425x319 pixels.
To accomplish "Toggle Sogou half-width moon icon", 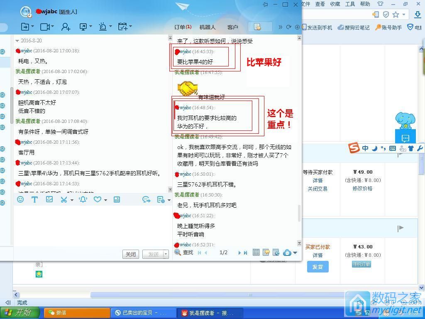I will (374, 148).
